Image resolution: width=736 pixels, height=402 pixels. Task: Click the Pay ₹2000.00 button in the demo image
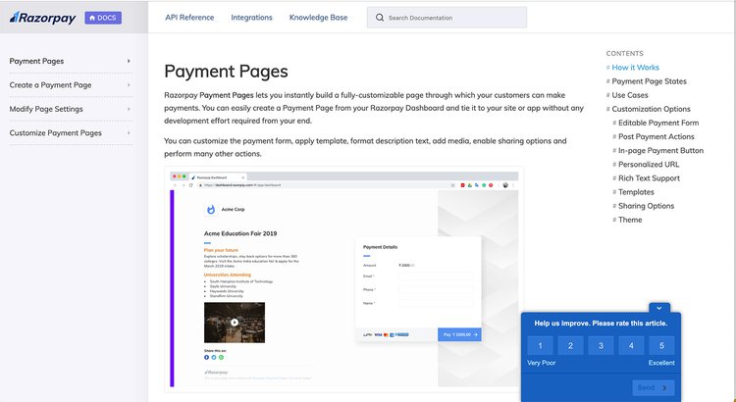459,334
